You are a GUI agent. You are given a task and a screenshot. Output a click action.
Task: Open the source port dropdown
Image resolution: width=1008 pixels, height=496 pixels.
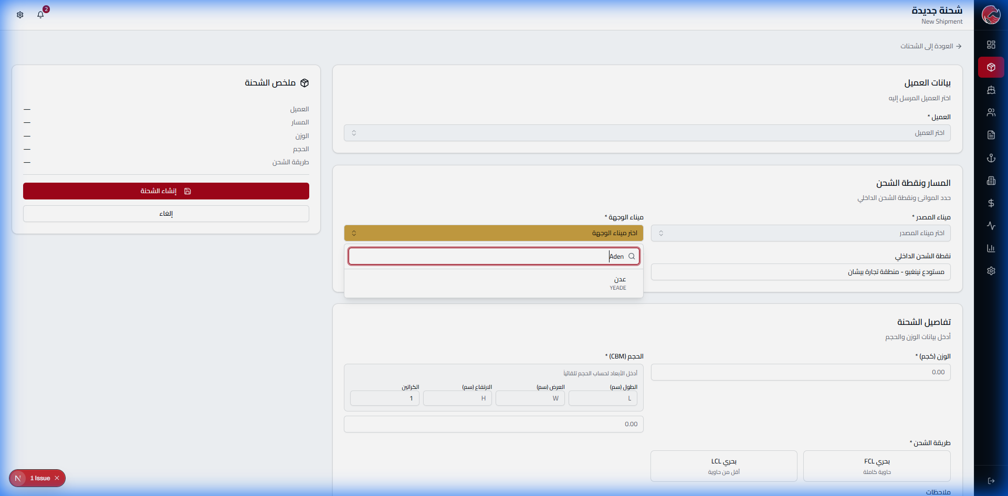coord(800,233)
